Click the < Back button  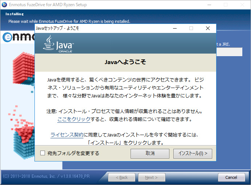(x=122, y=177)
